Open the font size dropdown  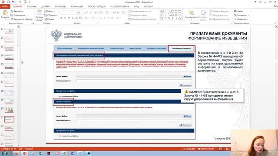click(83, 13)
